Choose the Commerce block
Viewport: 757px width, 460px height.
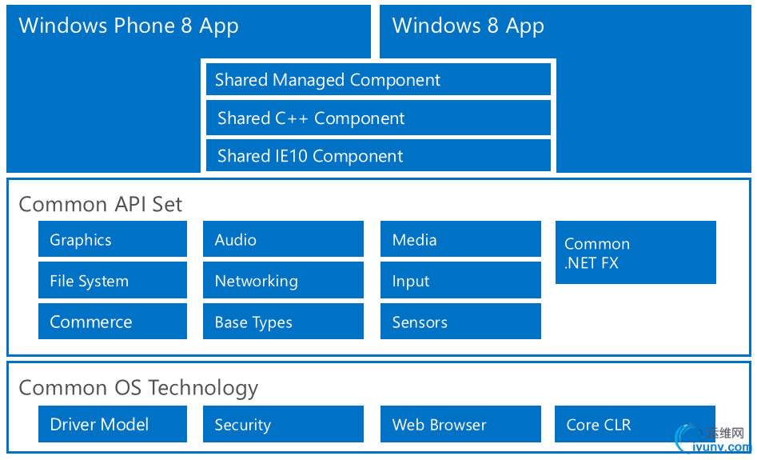pos(113,322)
